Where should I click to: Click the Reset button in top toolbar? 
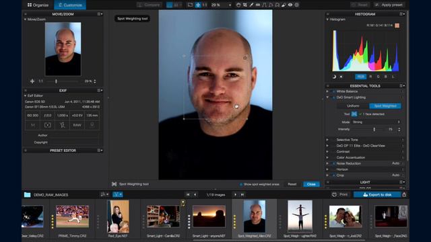(360, 5)
